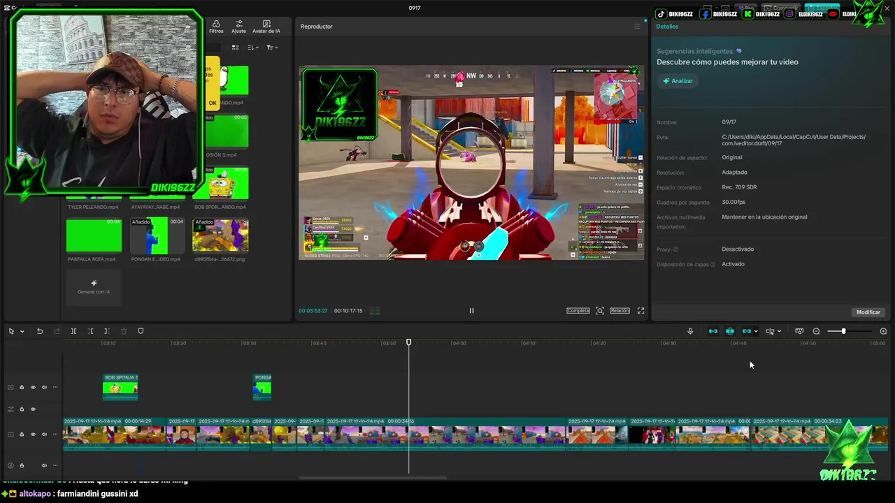Open the selection tool dropdown arrow

click(22, 332)
